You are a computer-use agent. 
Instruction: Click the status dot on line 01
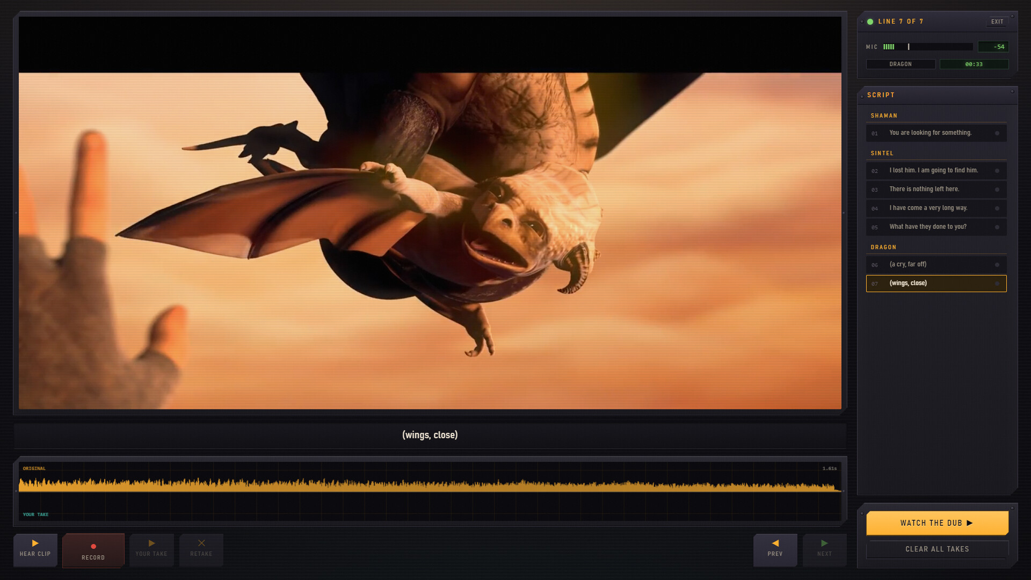[x=997, y=133]
